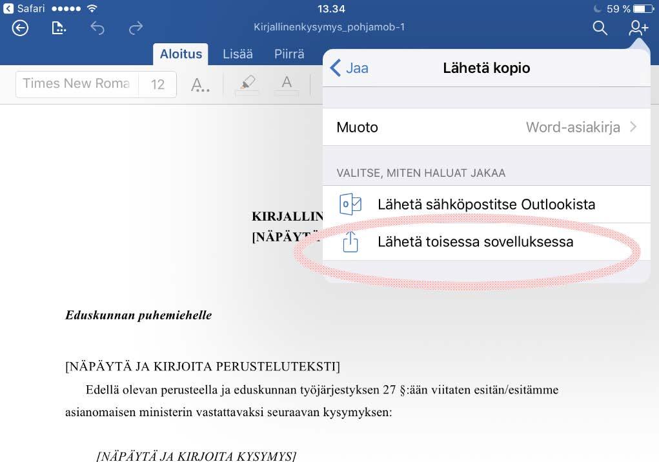Viewport: 659px width, 462px height.
Task: Tap the clock 13.34 in status bar
Action: click(x=330, y=8)
